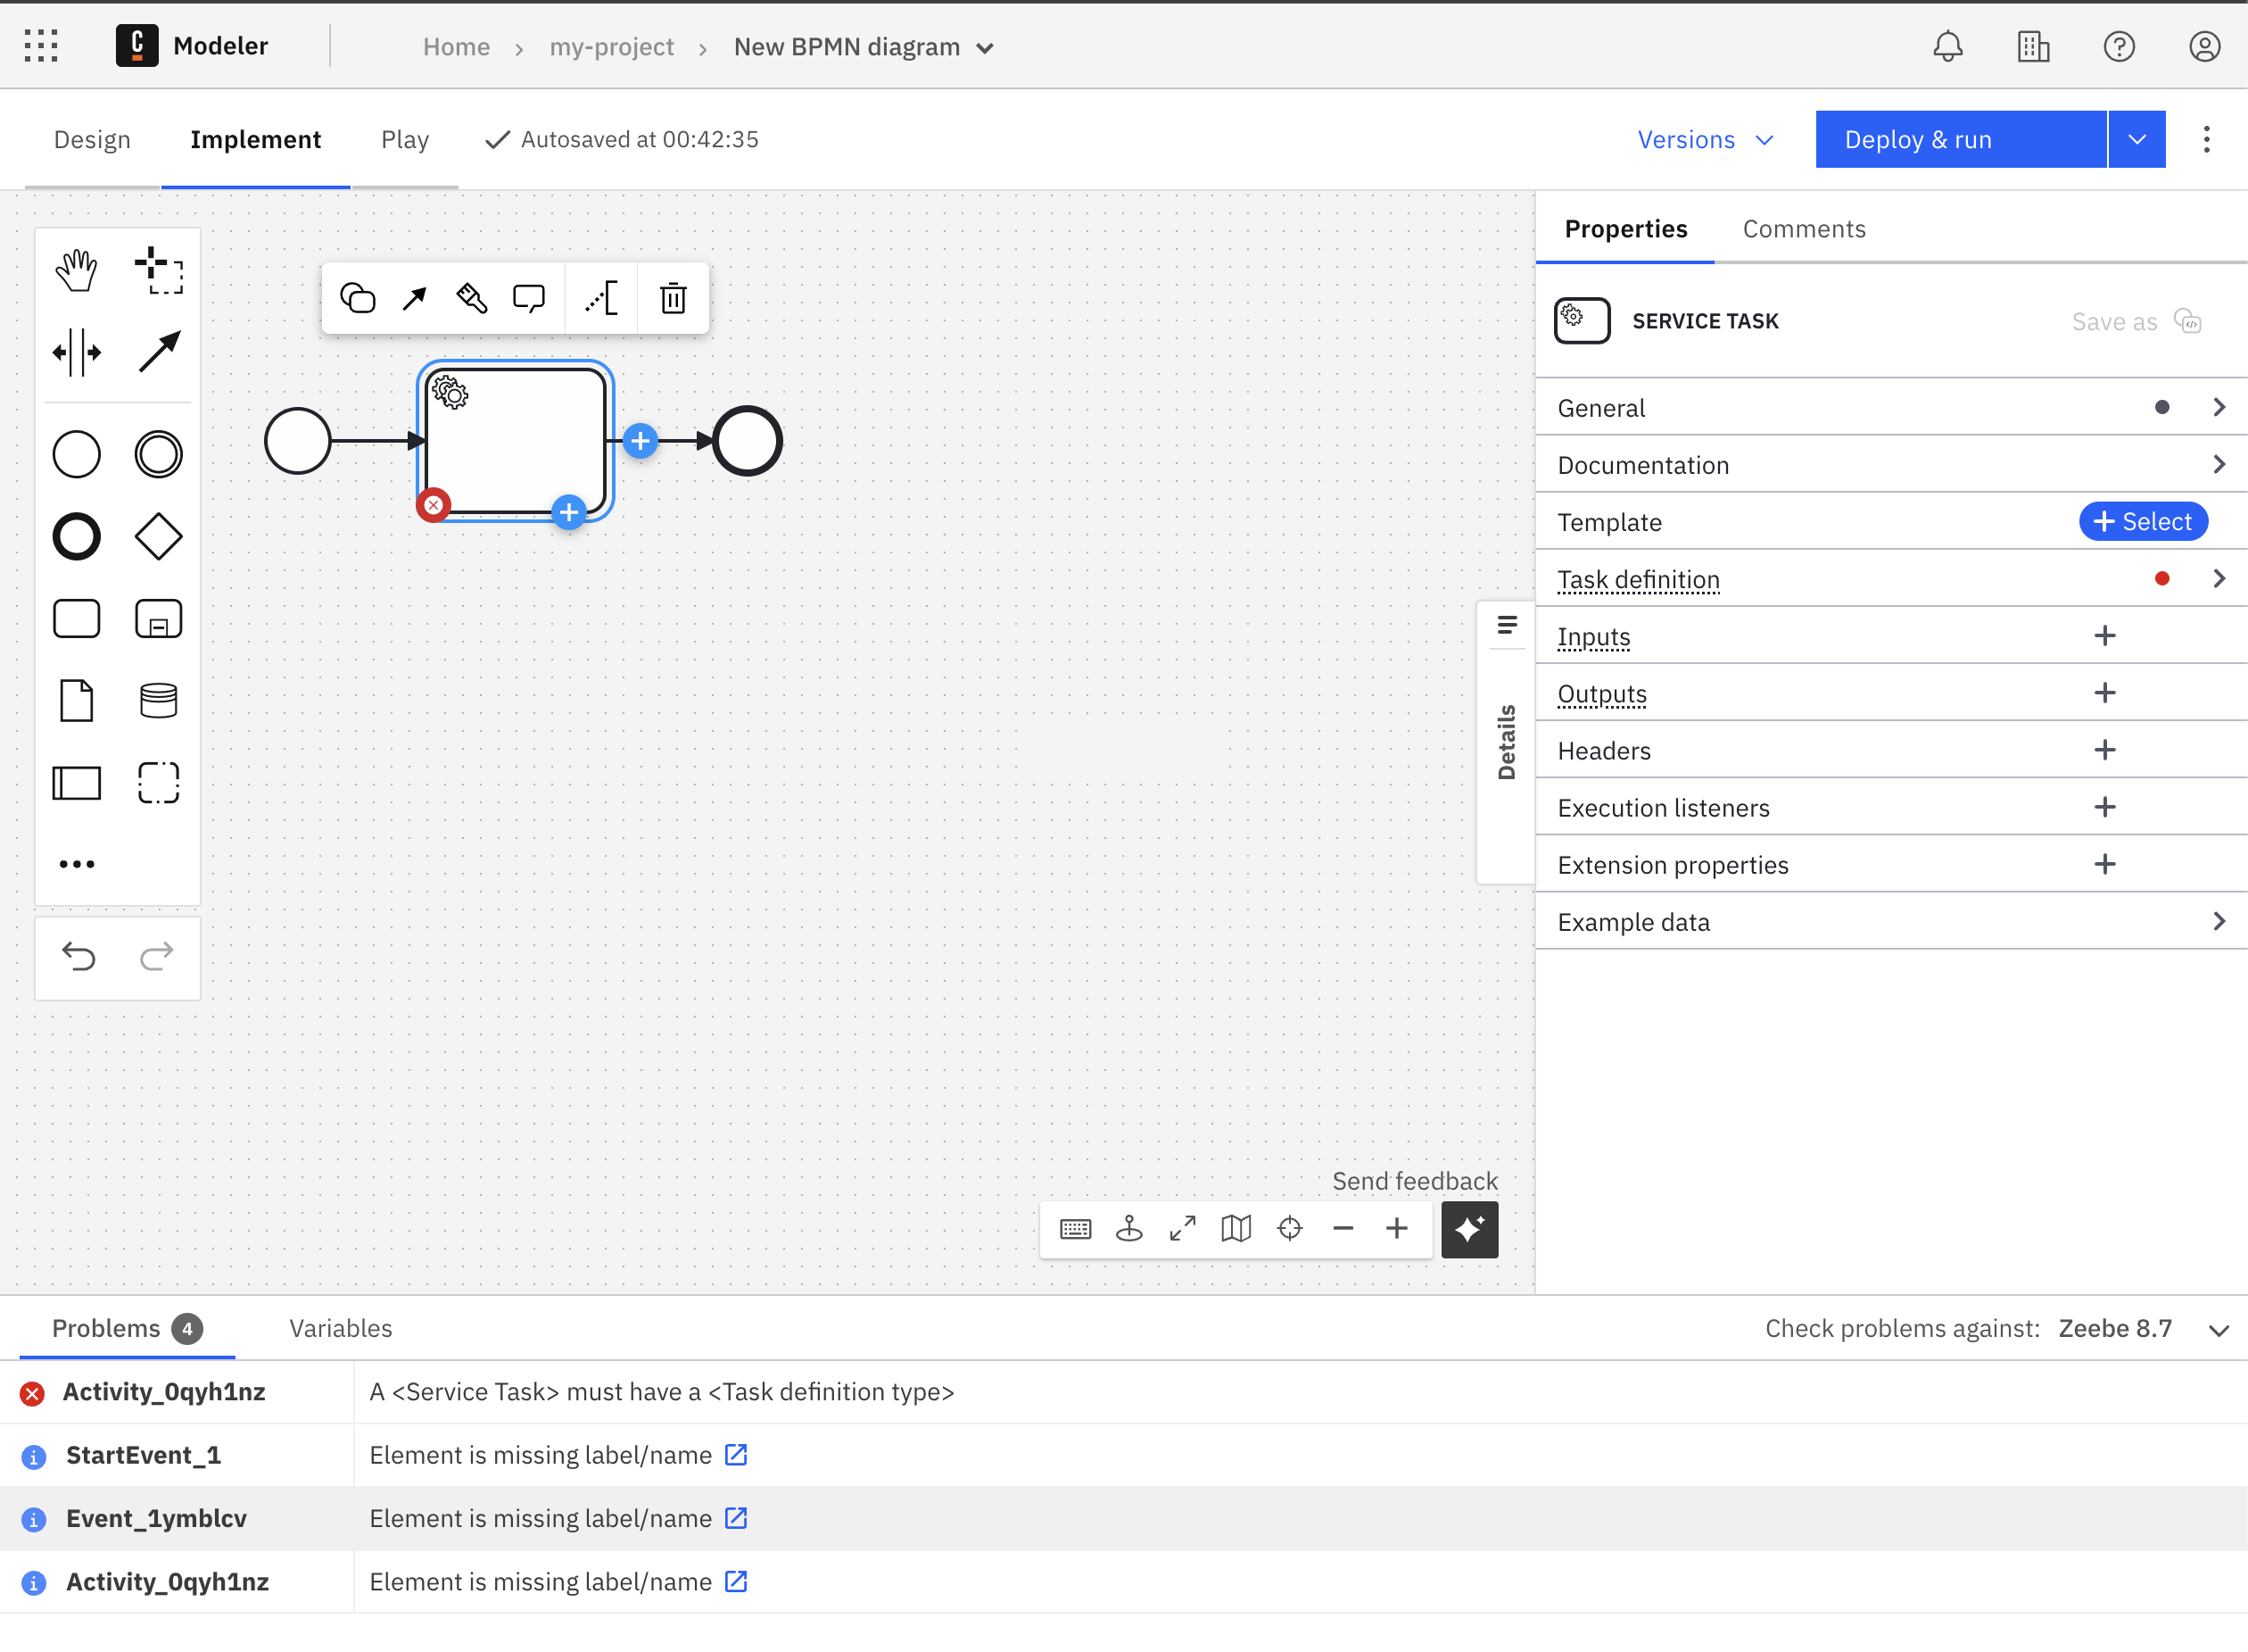The image size is (2248, 1652).
Task: Pick the data object in palette
Action: coord(76,701)
